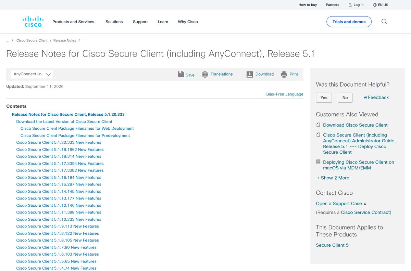Open the search magnifier icon
The image size is (411, 271).
click(x=384, y=22)
